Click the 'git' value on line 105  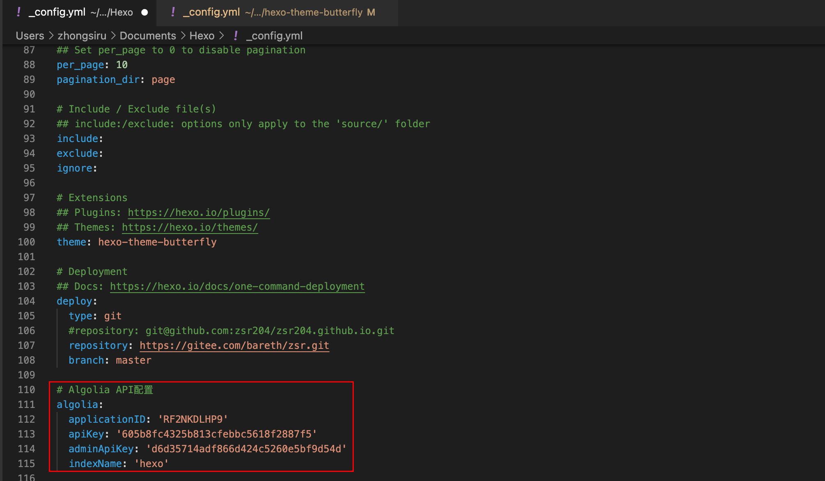[113, 316]
